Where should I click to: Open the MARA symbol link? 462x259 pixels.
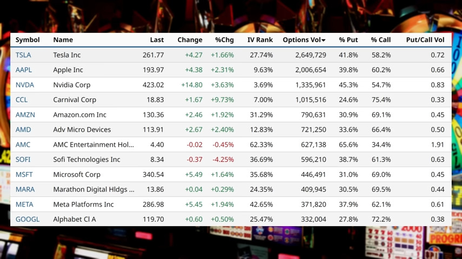pos(25,189)
